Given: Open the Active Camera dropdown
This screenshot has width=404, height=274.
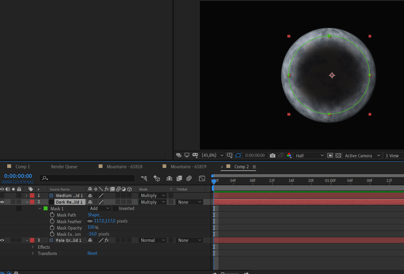Looking at the screenshot, I should 362,156.
